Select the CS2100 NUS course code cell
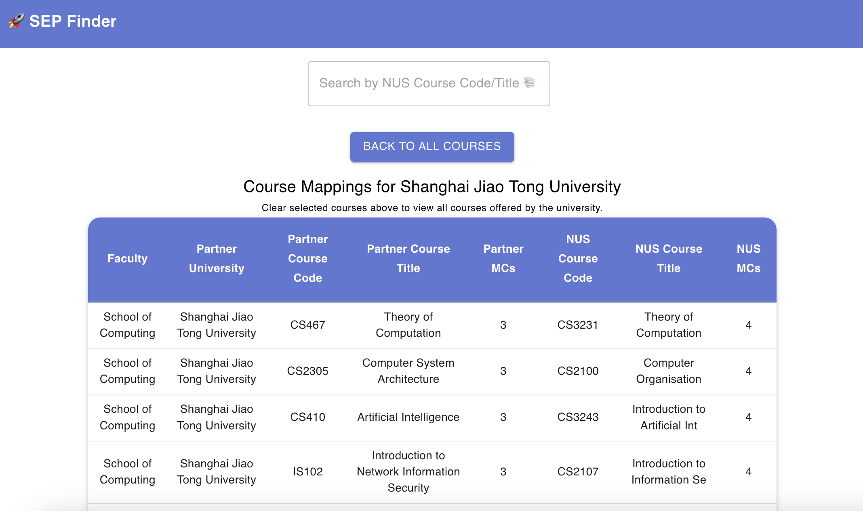Viewport: 863px width, 511px height. [578, 371]
